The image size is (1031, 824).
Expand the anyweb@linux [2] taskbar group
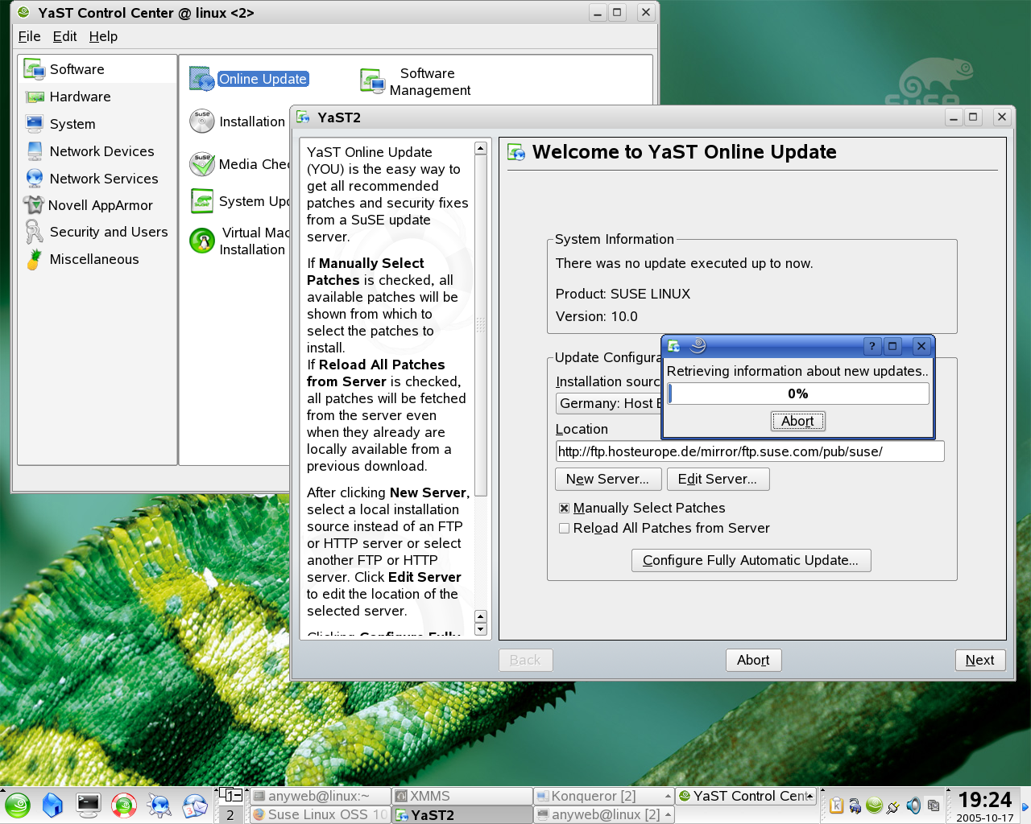668,815
